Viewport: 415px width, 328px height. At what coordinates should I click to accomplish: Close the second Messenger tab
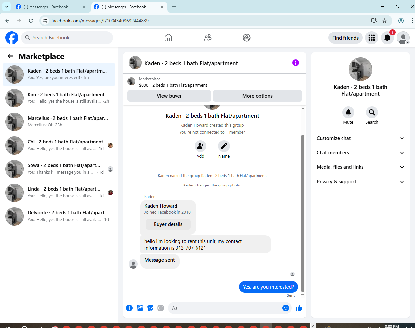162,7
